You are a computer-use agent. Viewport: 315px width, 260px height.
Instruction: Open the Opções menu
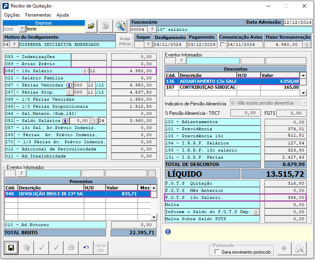point(12,15)
